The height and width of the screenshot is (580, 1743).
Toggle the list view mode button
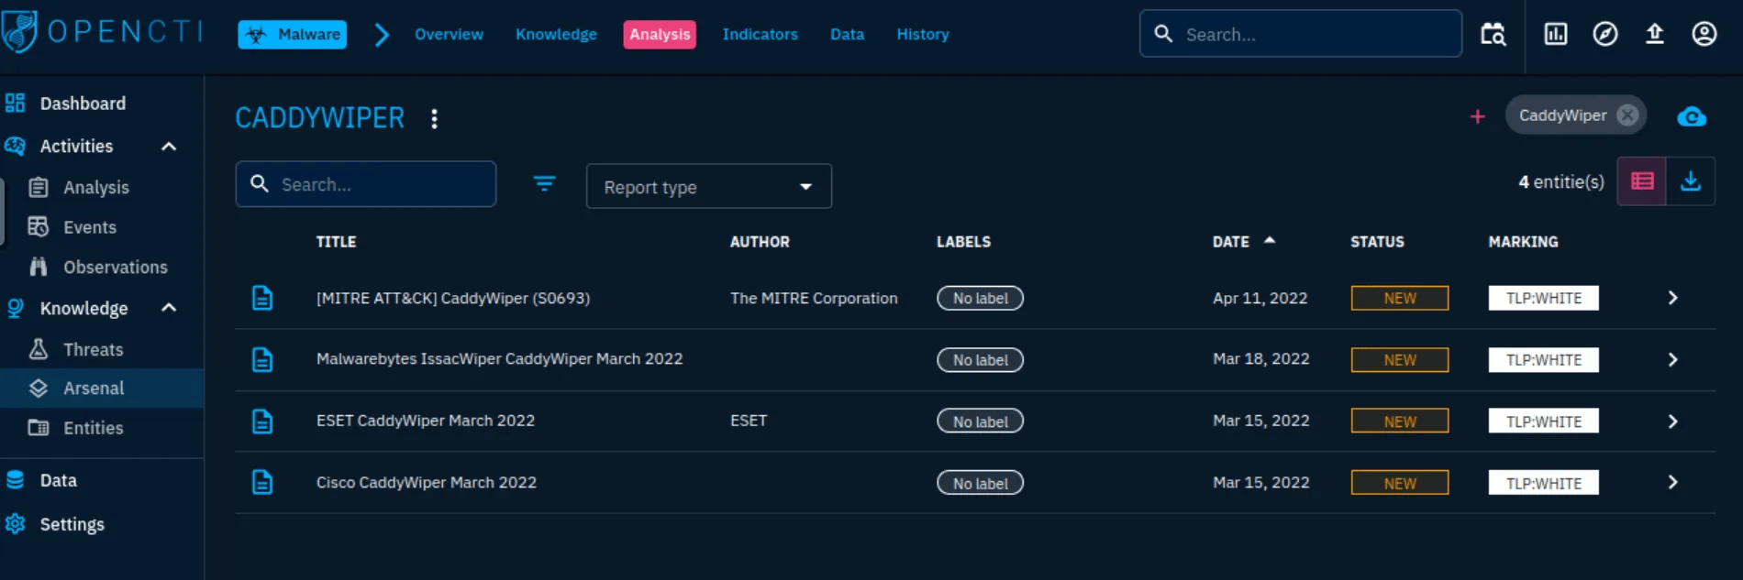(1642, 181)
